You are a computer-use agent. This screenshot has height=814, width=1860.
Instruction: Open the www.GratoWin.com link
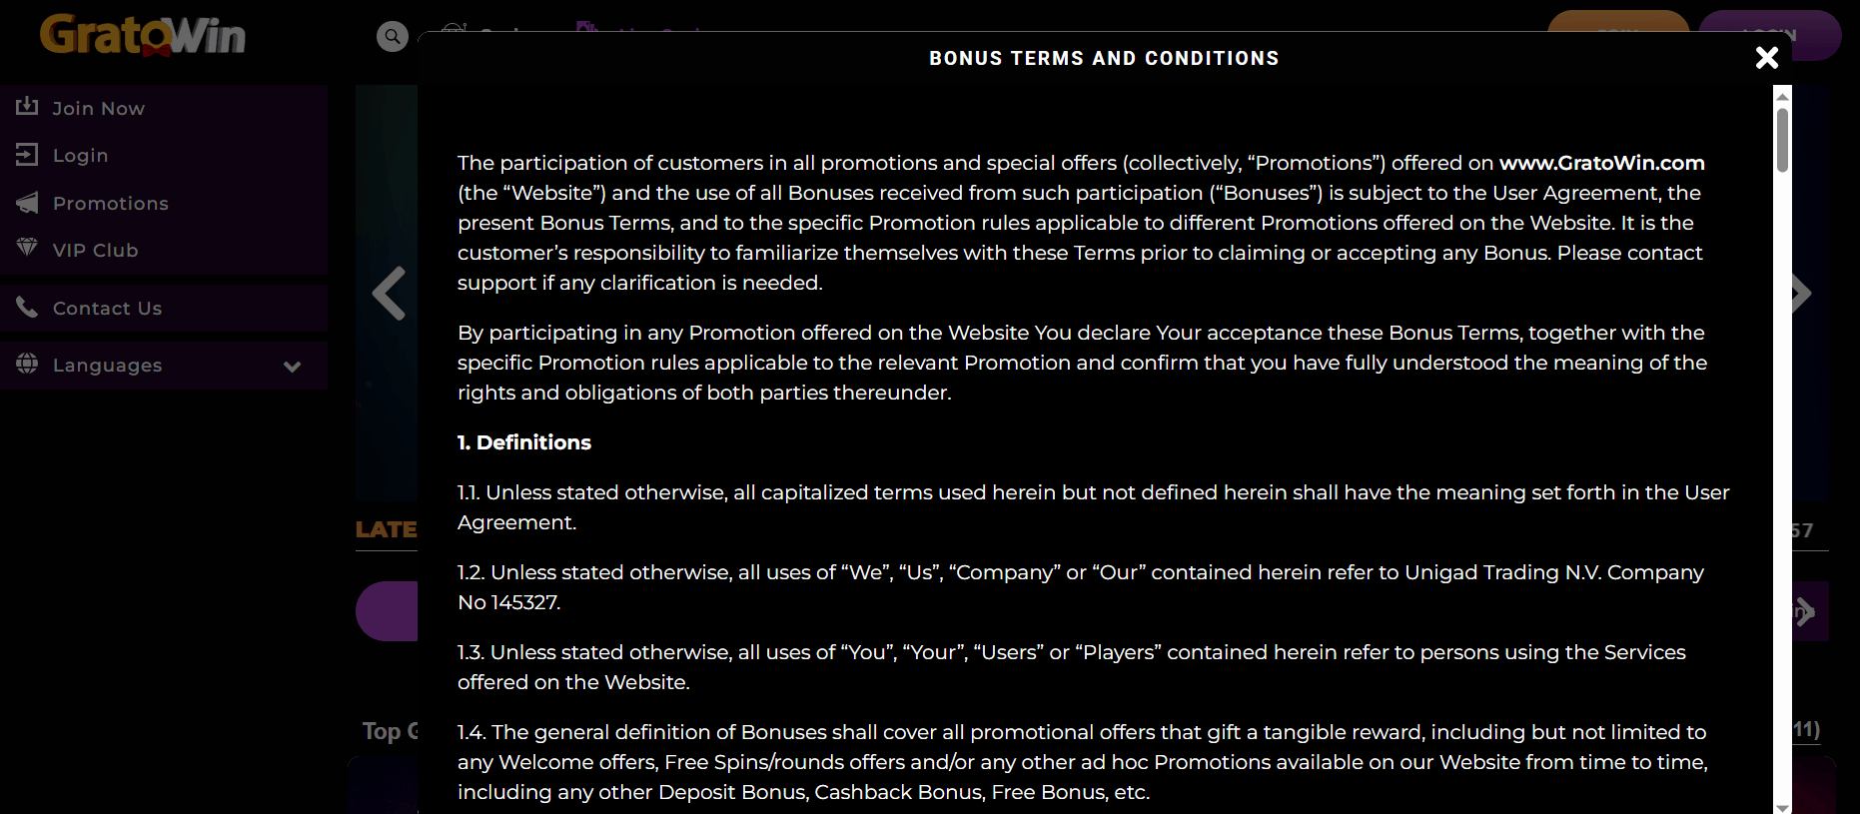coord(1601,163)
